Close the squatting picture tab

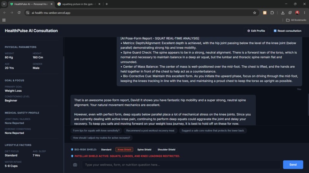99,4
